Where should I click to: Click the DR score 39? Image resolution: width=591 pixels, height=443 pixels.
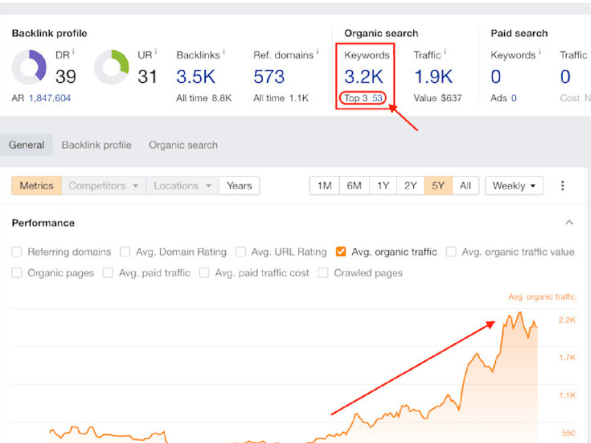click(66, 77)
